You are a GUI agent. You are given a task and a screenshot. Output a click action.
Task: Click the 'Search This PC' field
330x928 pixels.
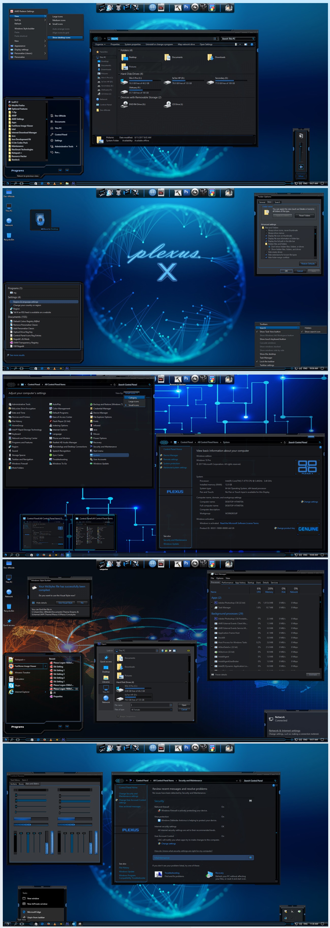[x=238, y=39]
